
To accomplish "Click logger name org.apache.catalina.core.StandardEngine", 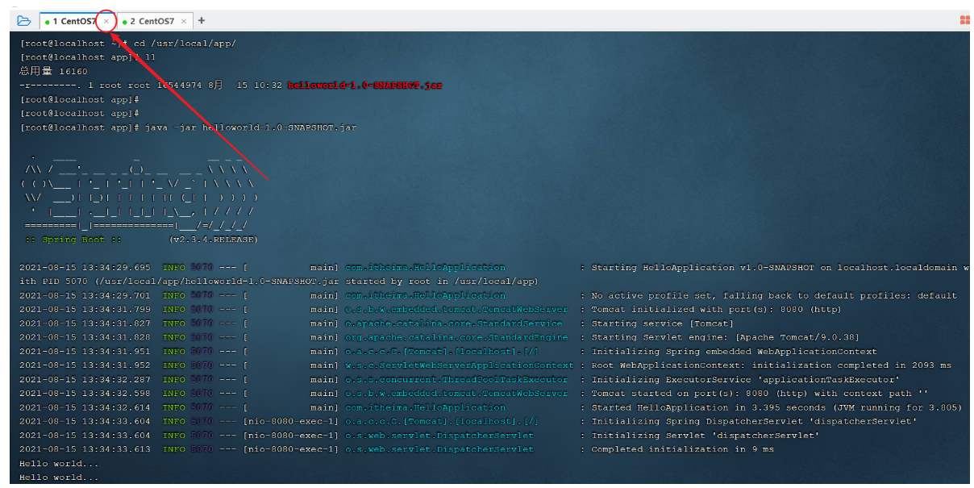I will pos(456,337).
